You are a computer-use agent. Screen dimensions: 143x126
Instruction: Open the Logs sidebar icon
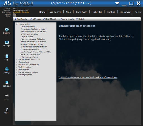tap(7, 56)
